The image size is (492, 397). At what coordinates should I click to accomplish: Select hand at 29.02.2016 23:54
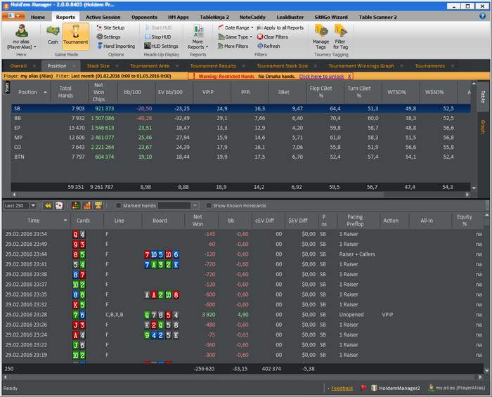click(243, 234)
